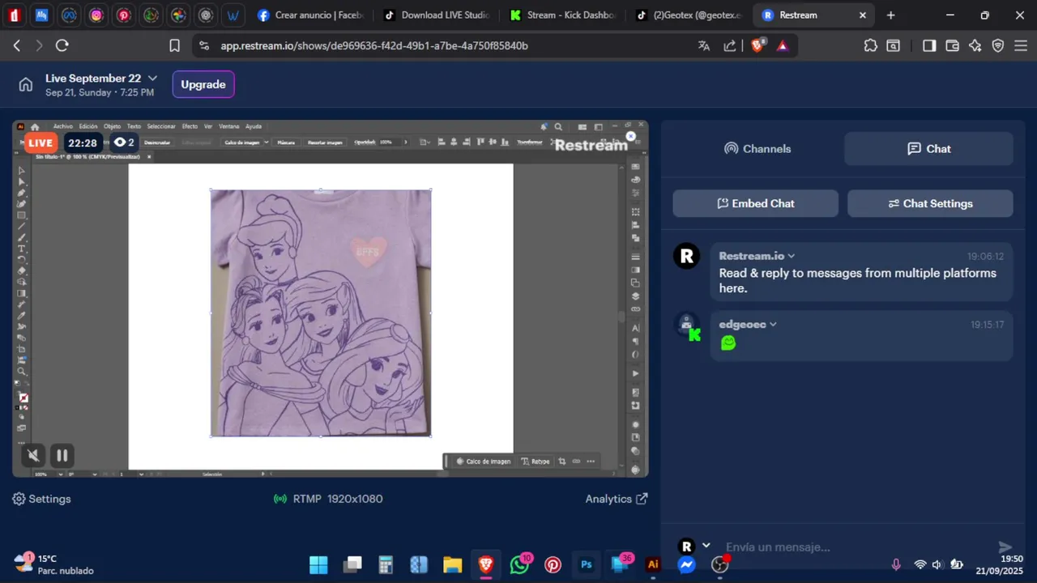Open the translate page icon
The height and width of the screenshot is (583, 1037).
pyautogui.click(x=704, y=45)
